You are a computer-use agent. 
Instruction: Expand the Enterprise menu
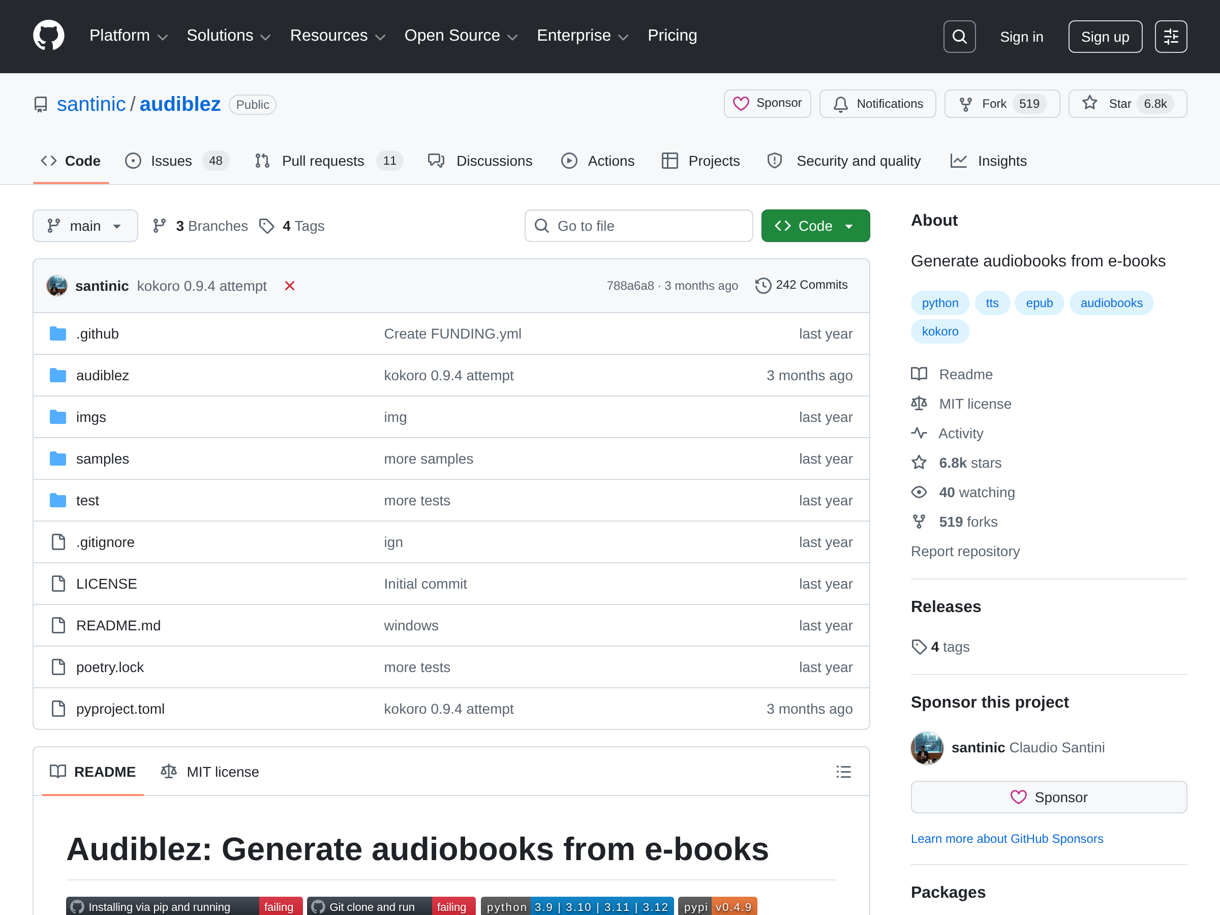(x=583, y=36)
